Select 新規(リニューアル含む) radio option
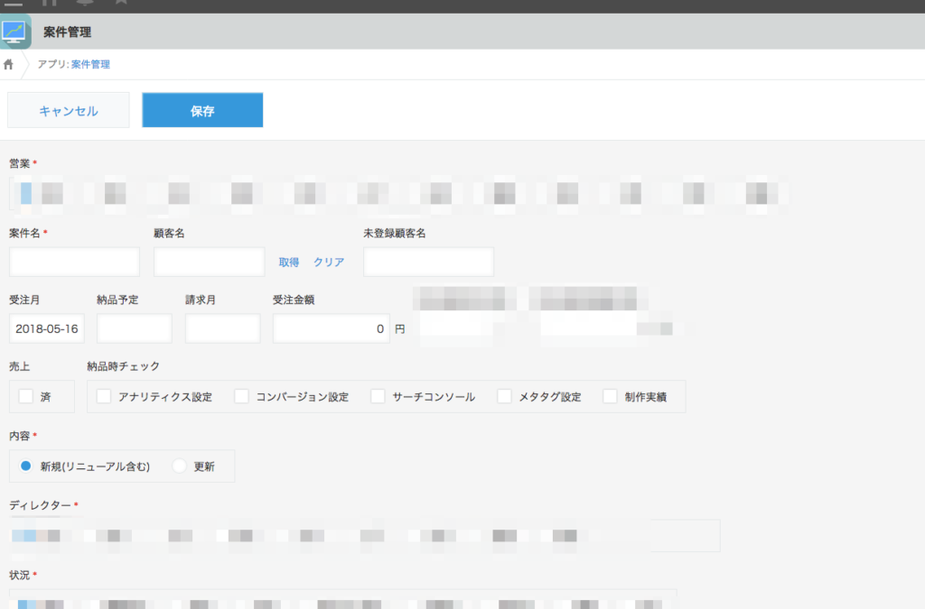The image size is (925, 609). [x=26, y=466]
